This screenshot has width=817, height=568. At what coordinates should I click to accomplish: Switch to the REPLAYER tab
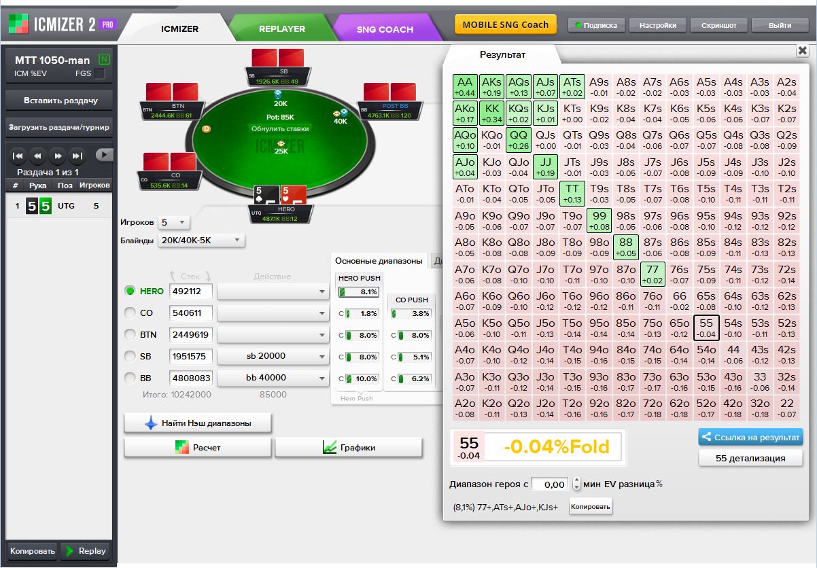click(x=281, y=29)
